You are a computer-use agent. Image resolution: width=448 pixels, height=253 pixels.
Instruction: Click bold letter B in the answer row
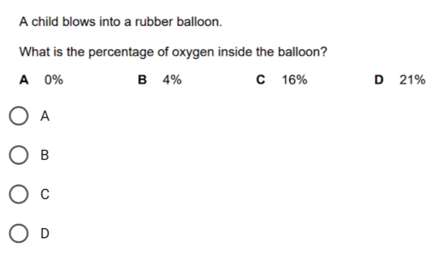(x=142, y=80)
